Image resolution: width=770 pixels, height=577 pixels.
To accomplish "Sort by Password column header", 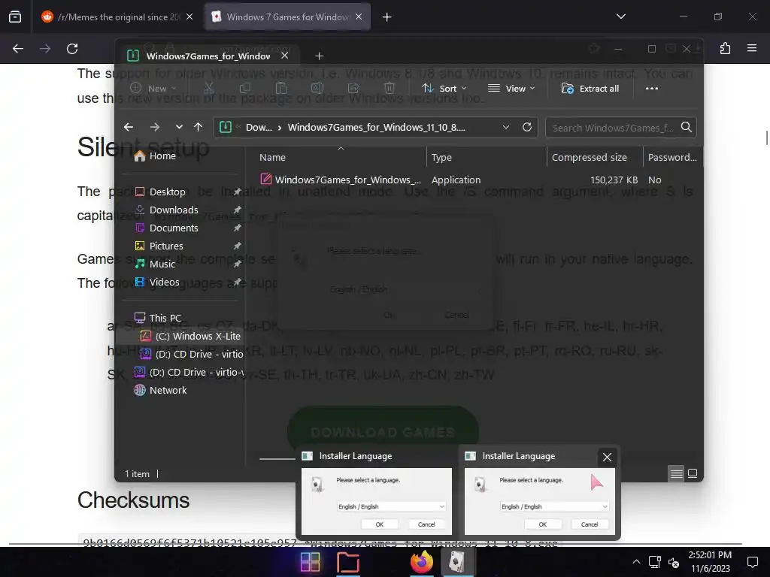I will pos(672,158).
